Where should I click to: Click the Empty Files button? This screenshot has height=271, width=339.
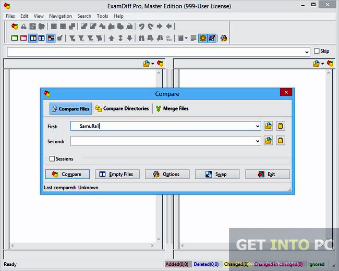click(x=117, y=174)
